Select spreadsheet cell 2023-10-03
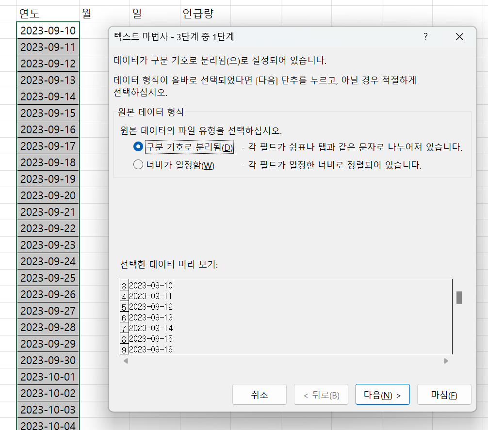The width and height of the screenshot is (488, 430). pyautogui.click(x=48, y=410)
